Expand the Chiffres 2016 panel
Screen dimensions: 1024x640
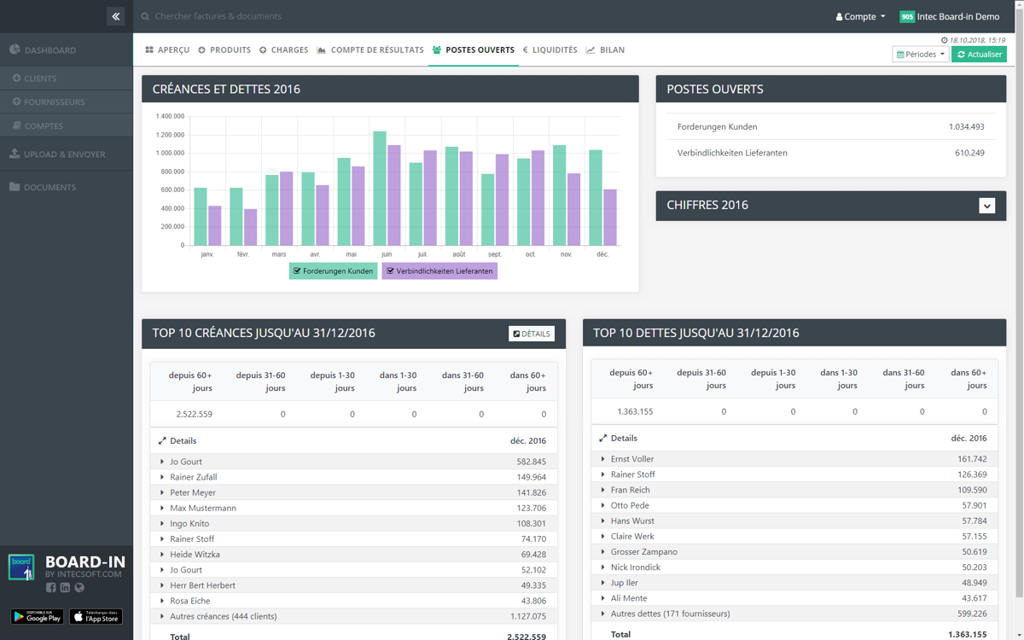pos(986,206)
